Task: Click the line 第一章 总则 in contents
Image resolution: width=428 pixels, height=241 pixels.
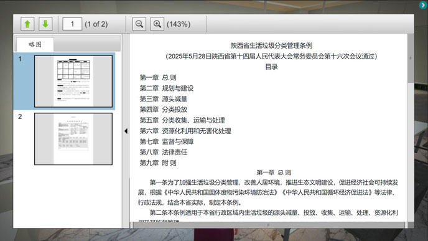Action: [158, 78]
